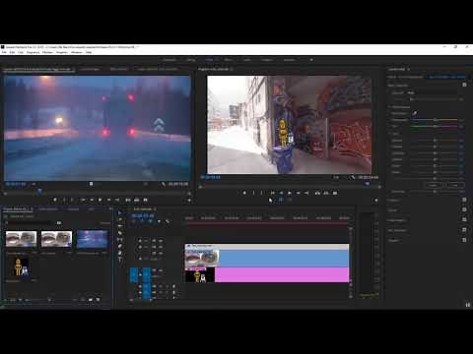Expand the Curves section in Lumetri
Image resolution: width=473 pixels, height=354 pixels.
392,210
